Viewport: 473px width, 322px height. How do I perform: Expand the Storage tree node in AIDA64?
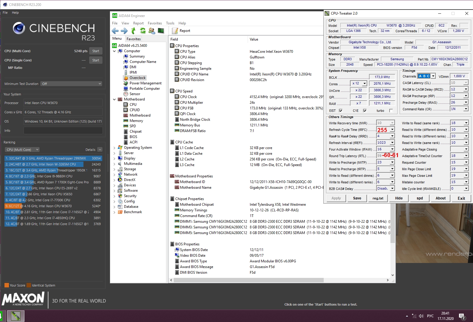click(x=114, y=169)
